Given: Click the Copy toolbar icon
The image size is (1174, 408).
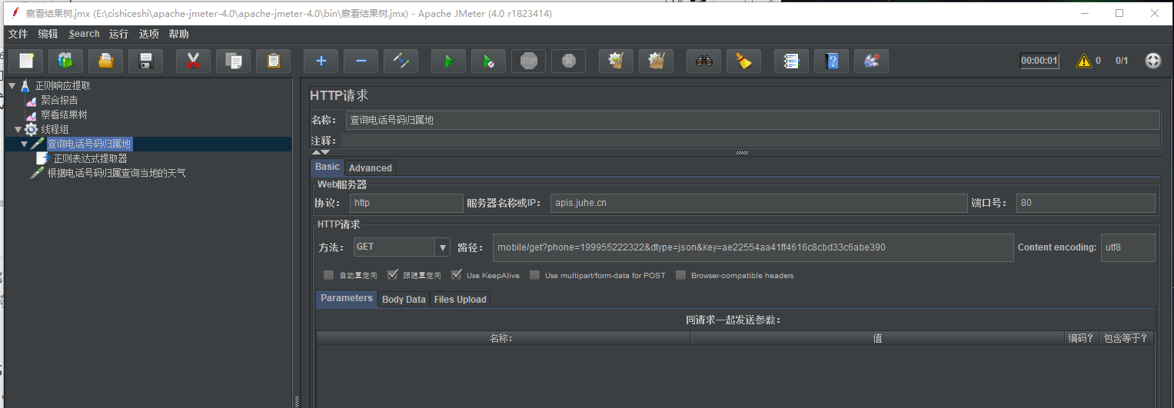Looking at the screenshot, I should click(233, 61).
